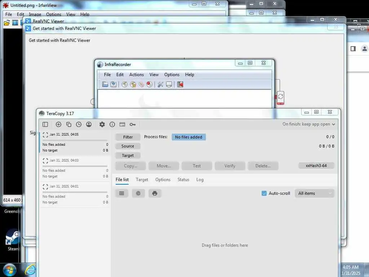Click the sync refresh icon beside InfraRecorder
The image size is (369, 277).
pos(280,97)
